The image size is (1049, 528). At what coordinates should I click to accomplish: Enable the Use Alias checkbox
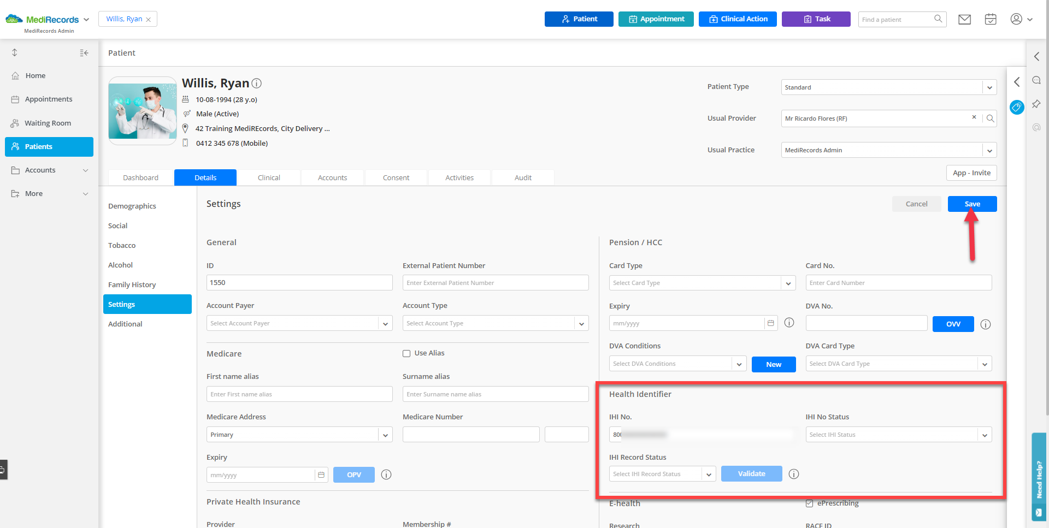tap(406, 353)
